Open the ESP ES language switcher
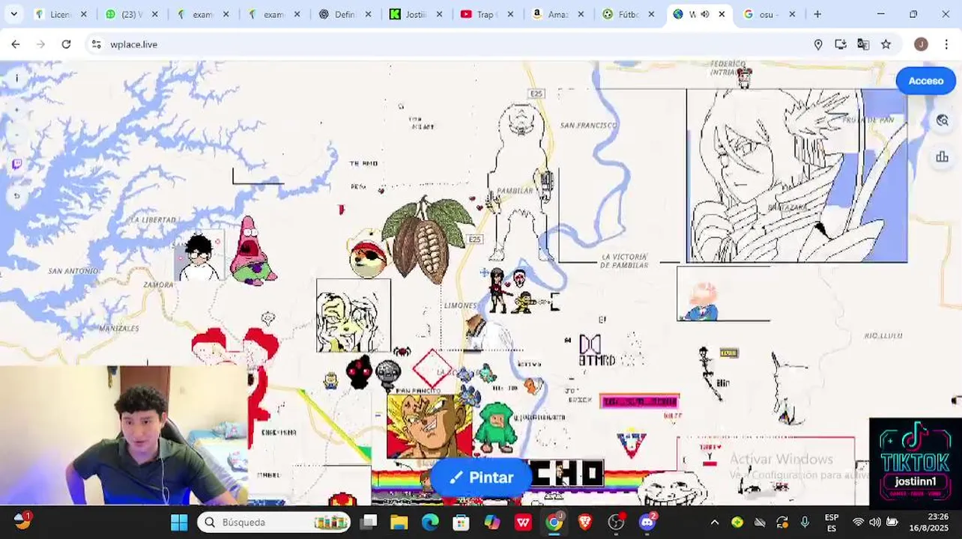This screenshot has height=539, width=962. tap(832, 523)
